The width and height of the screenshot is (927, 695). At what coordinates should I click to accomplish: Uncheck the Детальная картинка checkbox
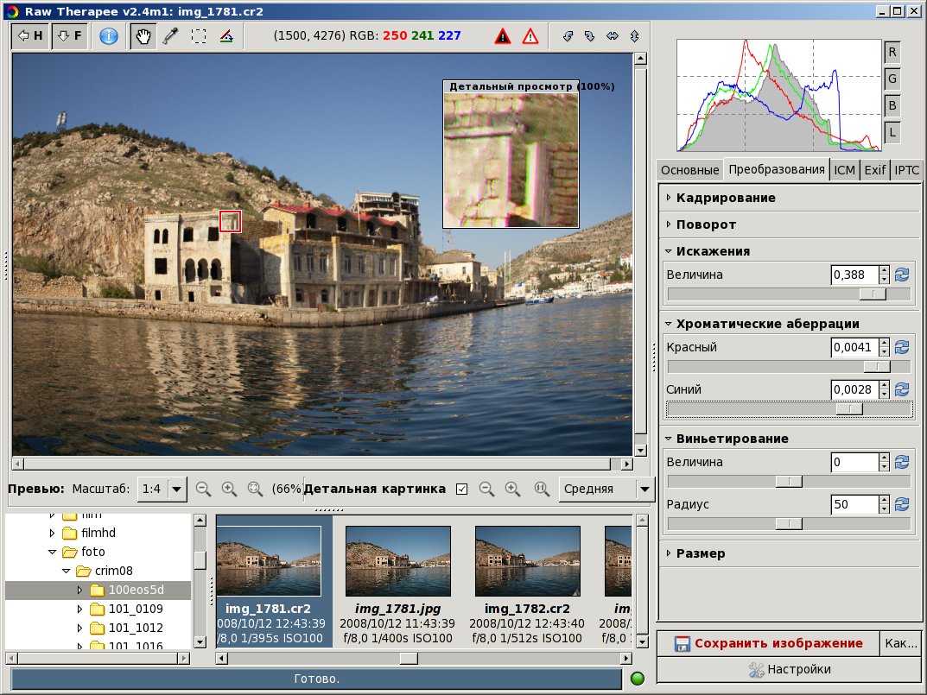(x=461, y=490)
